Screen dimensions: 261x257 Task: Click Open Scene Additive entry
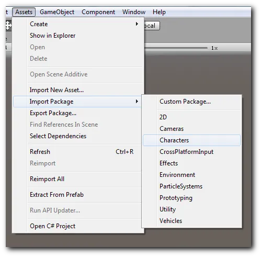pos(77,74)
